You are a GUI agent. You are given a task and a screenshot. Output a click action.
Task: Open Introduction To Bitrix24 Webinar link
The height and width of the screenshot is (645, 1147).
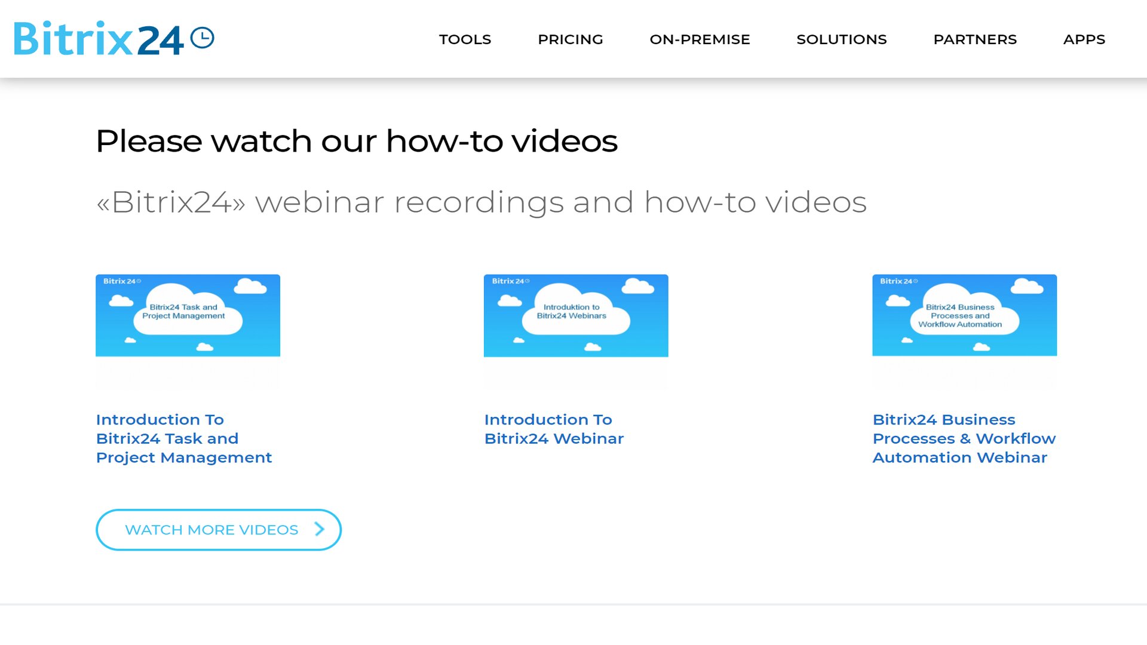554,429
